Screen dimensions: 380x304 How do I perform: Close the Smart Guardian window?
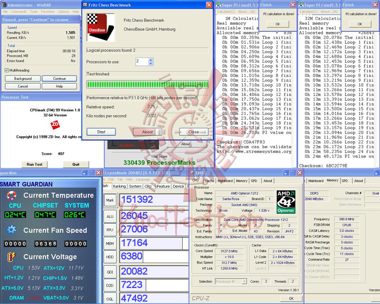click(98, 172)
